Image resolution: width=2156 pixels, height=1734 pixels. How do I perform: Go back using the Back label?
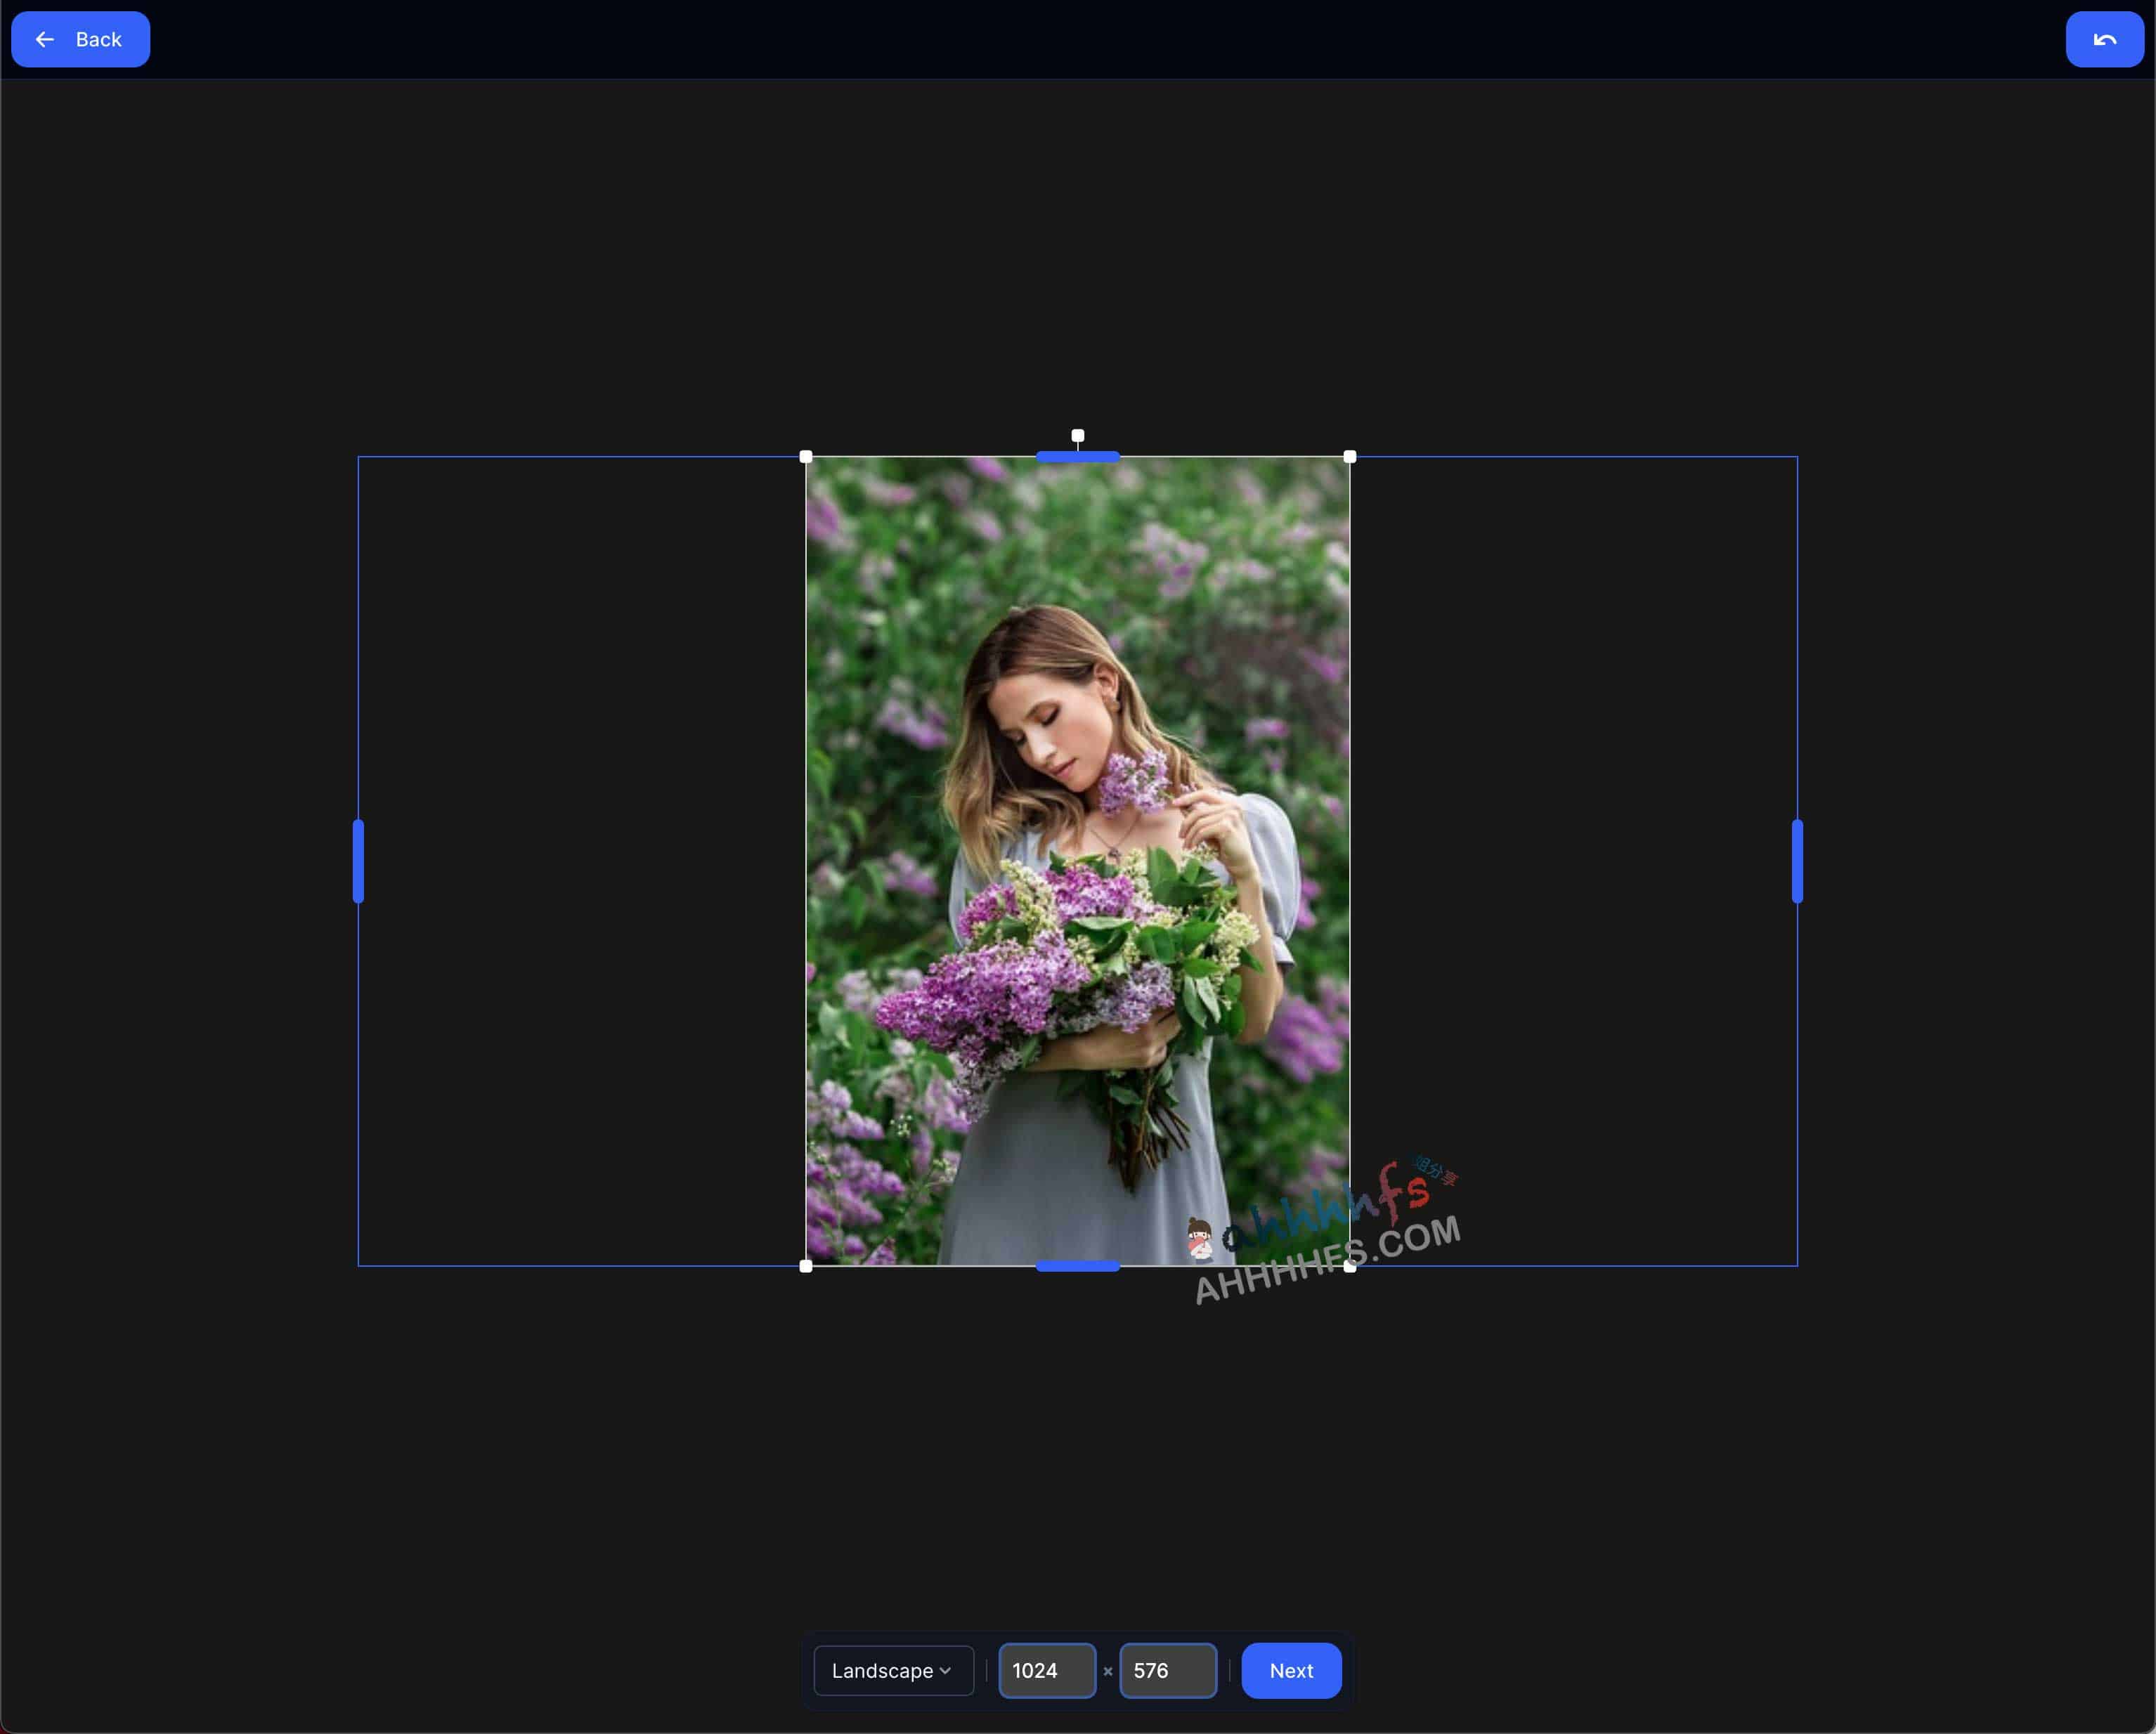98,40
